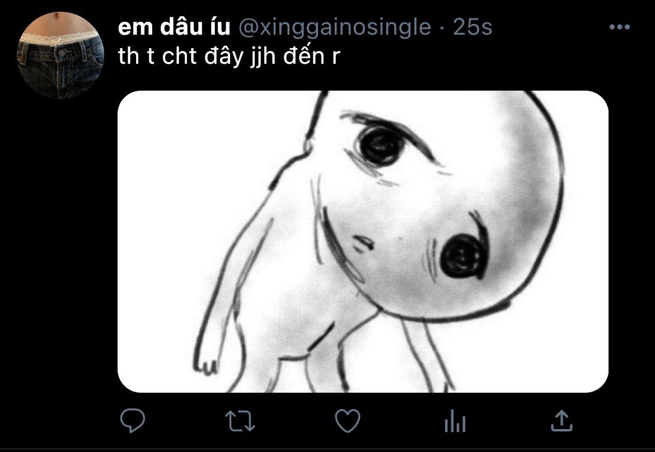This screenshot has width=655, height=452.
Task: Open the three-dot more options menu
Action: coord(620,27)
